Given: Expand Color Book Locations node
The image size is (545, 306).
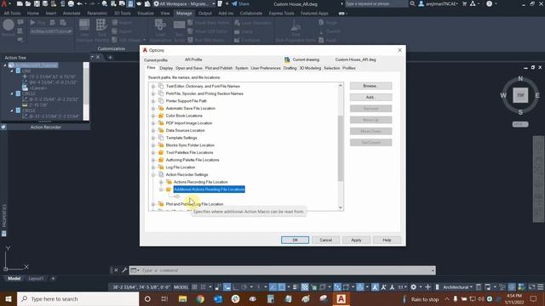Looking at the screenshot, I should click(153, 116).
